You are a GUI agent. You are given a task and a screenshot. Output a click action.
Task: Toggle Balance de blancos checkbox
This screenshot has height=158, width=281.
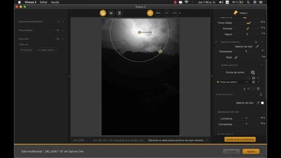point(216,42)
